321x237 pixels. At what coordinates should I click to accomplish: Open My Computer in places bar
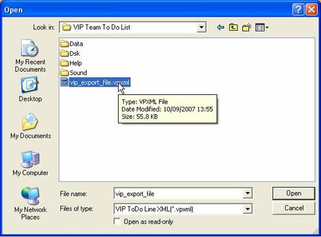pyautogui.click(x=30, y=163)
